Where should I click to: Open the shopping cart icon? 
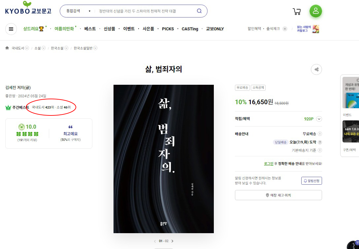coord(297,12)
